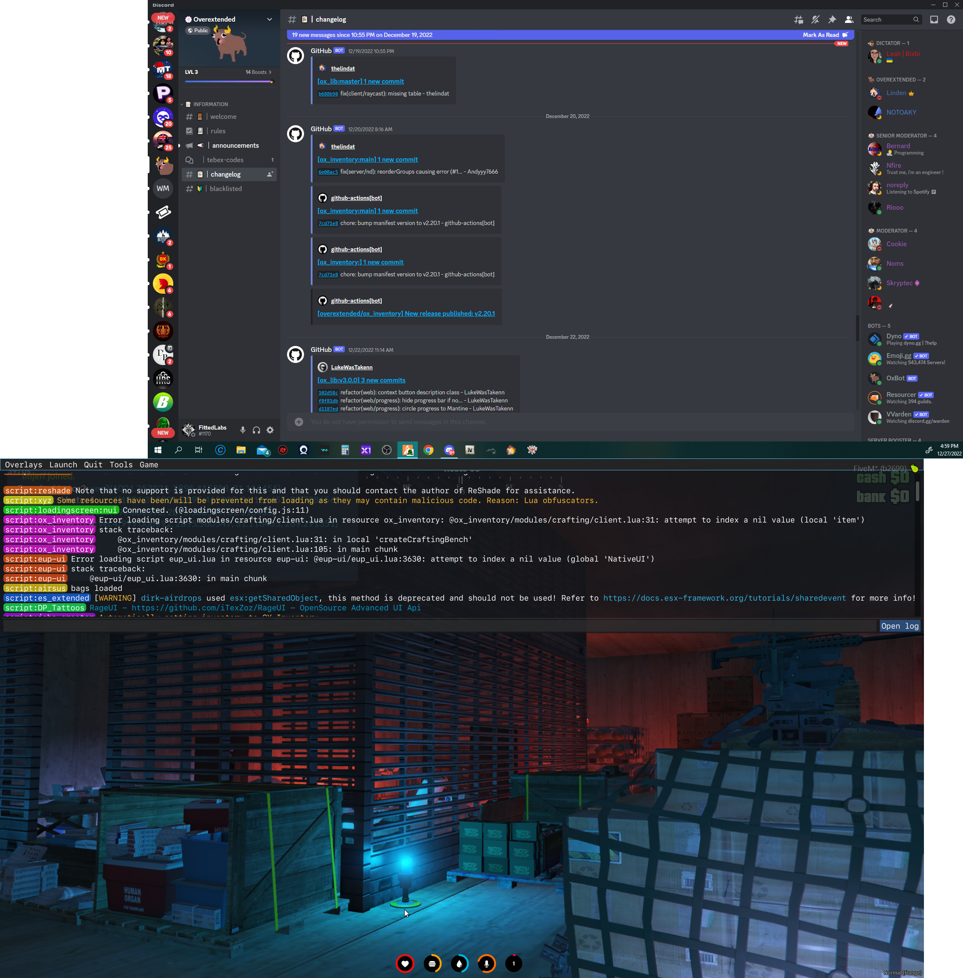Click the taskbar clock showing 4:59 PM

pos(948,450)
